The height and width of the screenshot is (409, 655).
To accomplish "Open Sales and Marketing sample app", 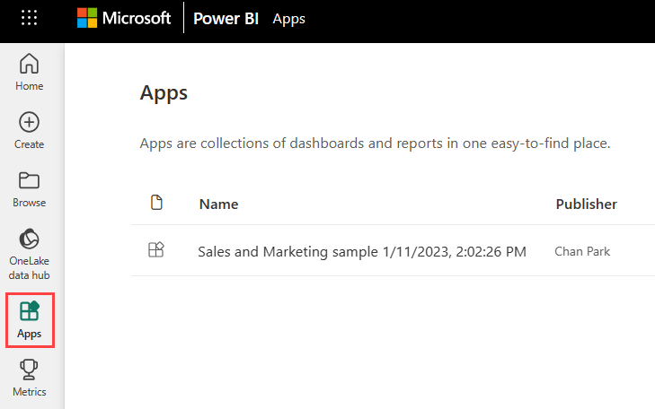I will pyautogui.click(x=362, y=251).
